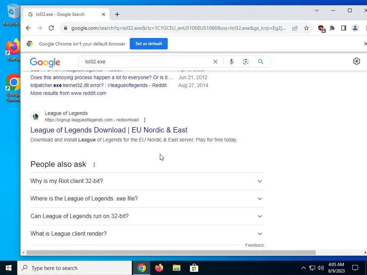Expand 'Where is the League of Legends .exe file?'
Viewport: 367px width, 275px height.
(147, 199)
